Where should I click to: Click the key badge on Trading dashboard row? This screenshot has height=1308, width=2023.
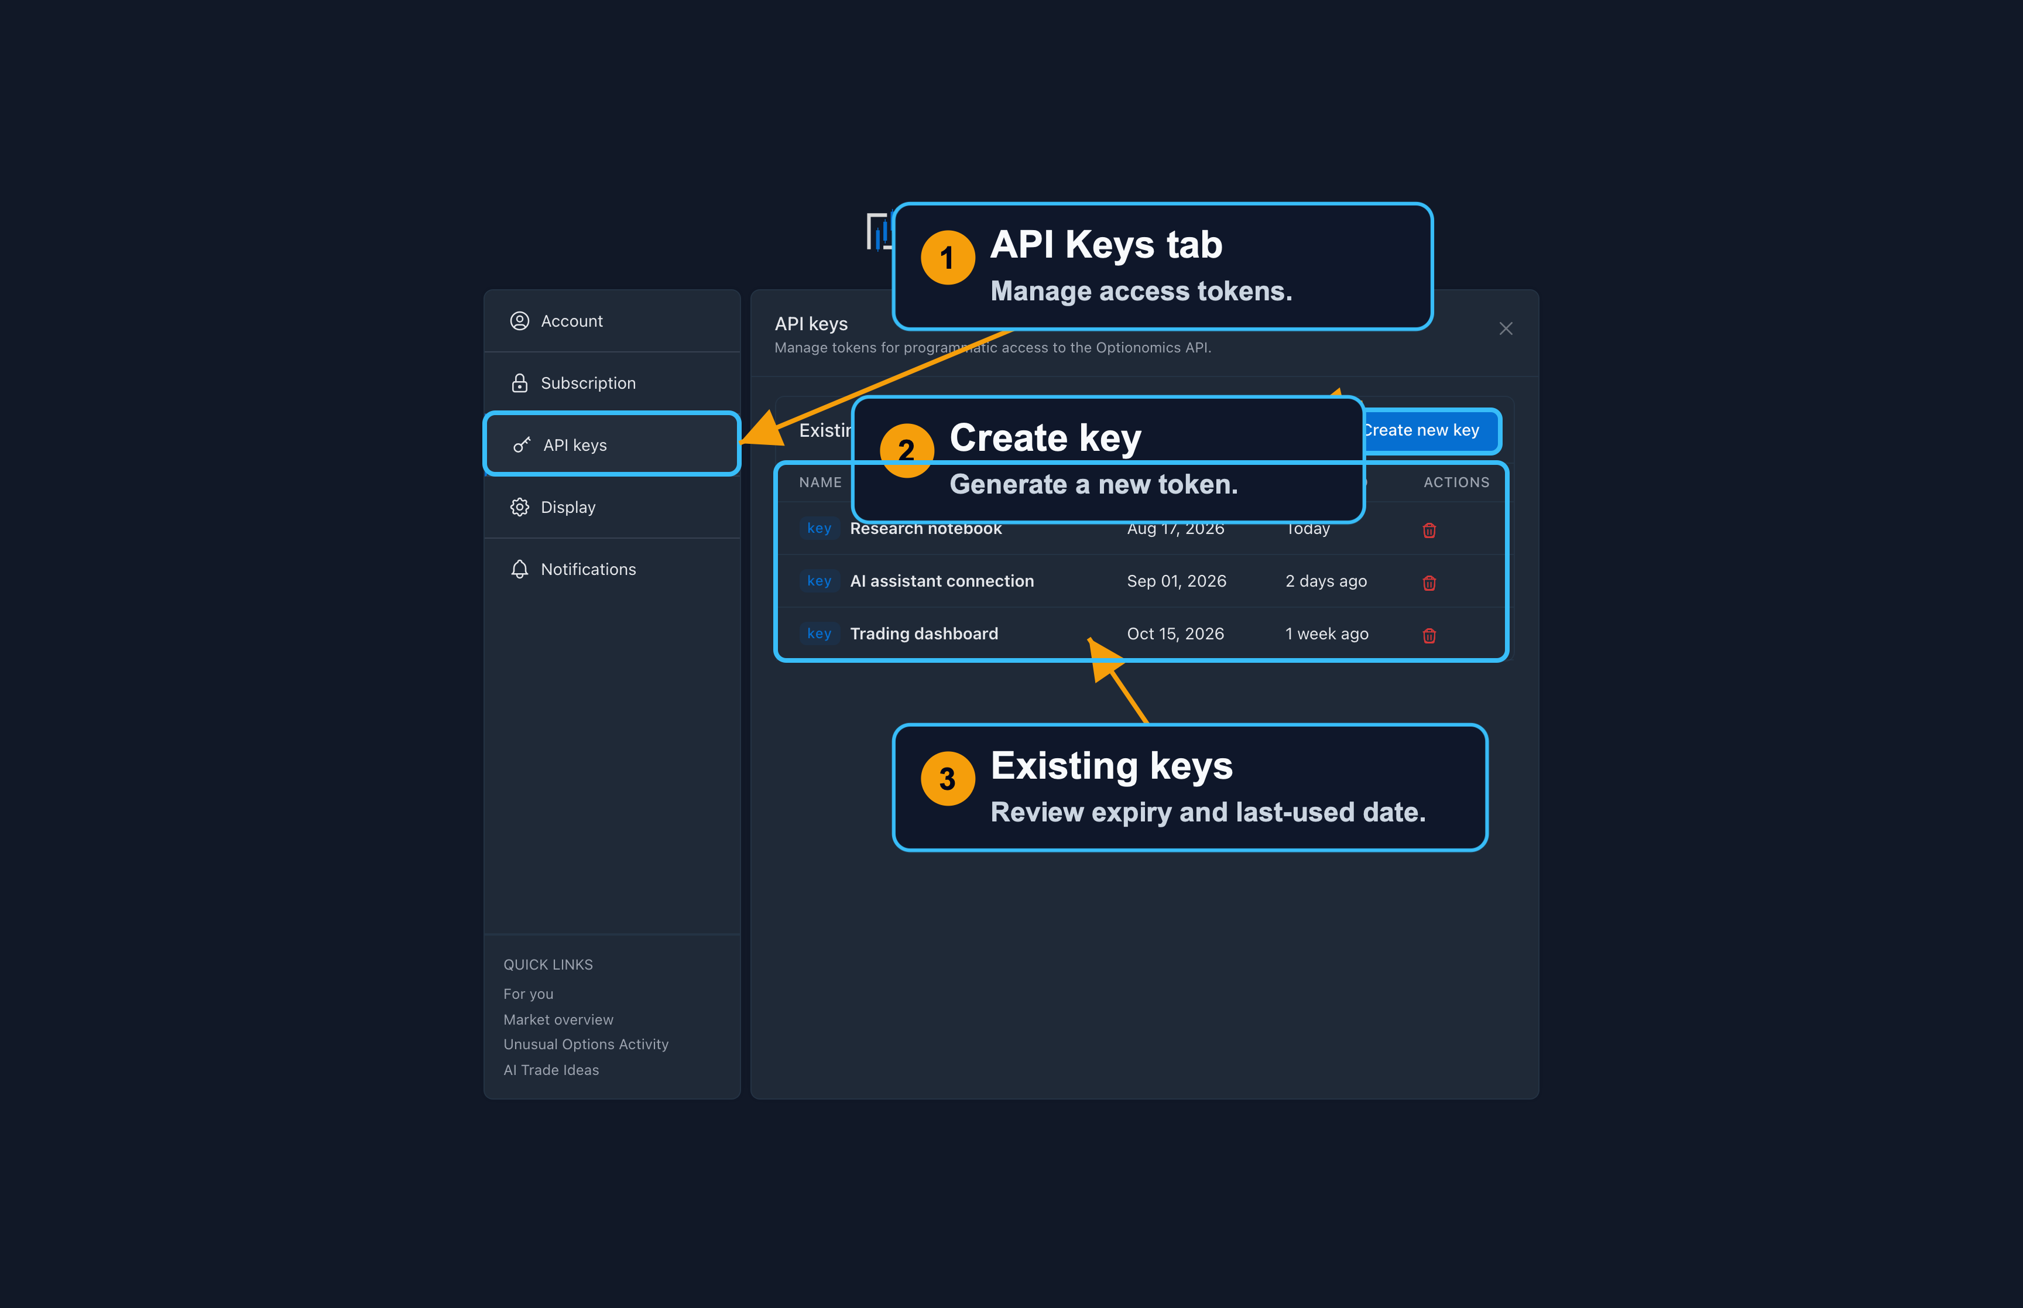820,634
